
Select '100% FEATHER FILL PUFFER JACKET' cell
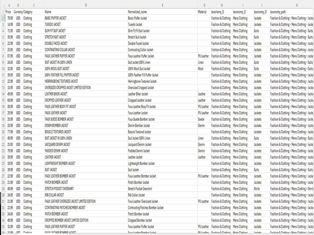click(86, 75)
